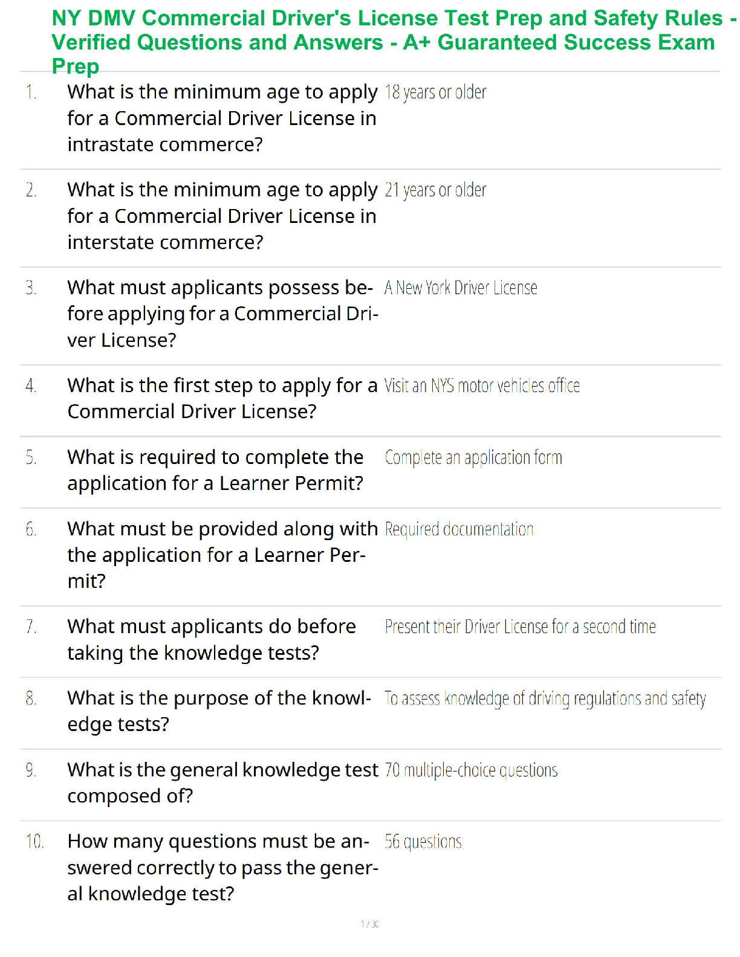Click the answer 'Required documentation'

click(459, 530)
